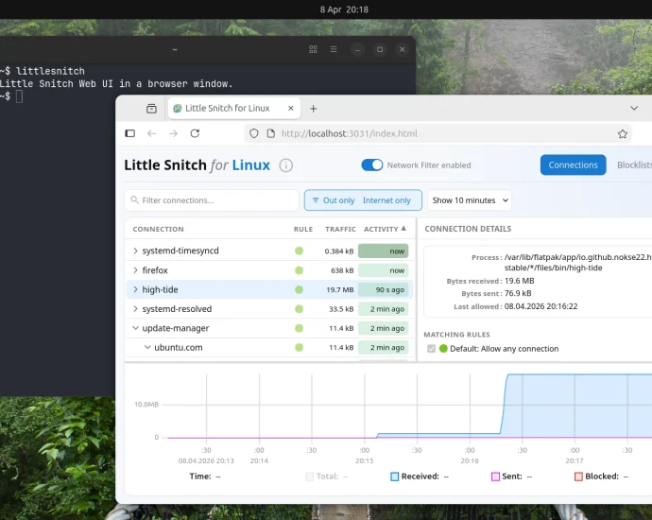
Task: Go forward in the browser
Action: pyautogui.click(x=174, y=133)
